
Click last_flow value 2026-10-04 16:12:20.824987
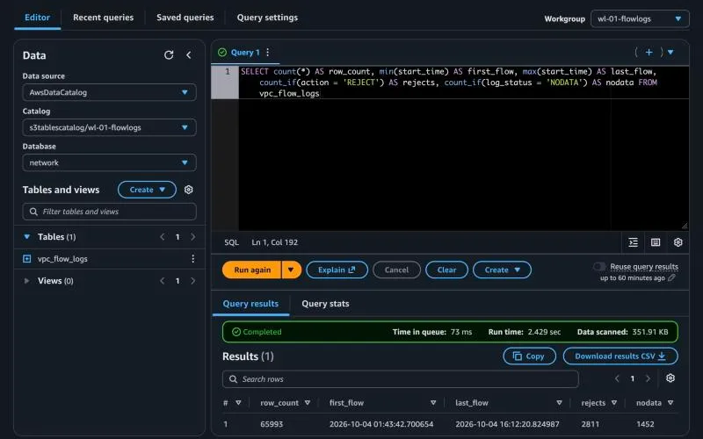(x=508, y=424)
